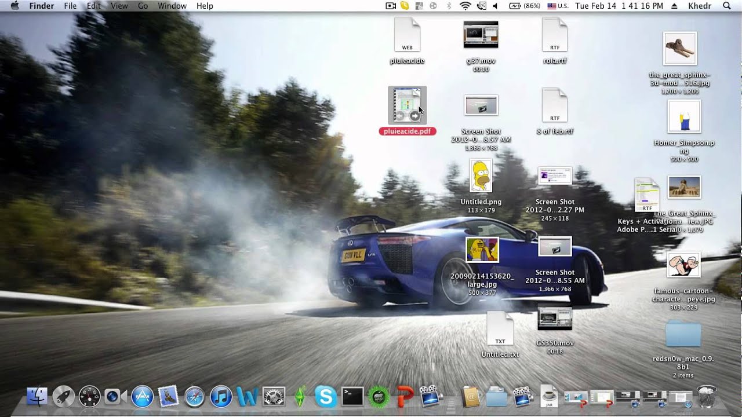Select Homer_Simpson.png image file

[x=684, y=117]
